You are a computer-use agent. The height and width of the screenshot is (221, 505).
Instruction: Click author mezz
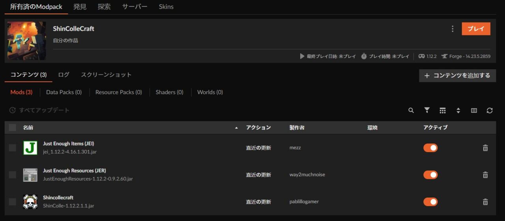tap(295, 148)
